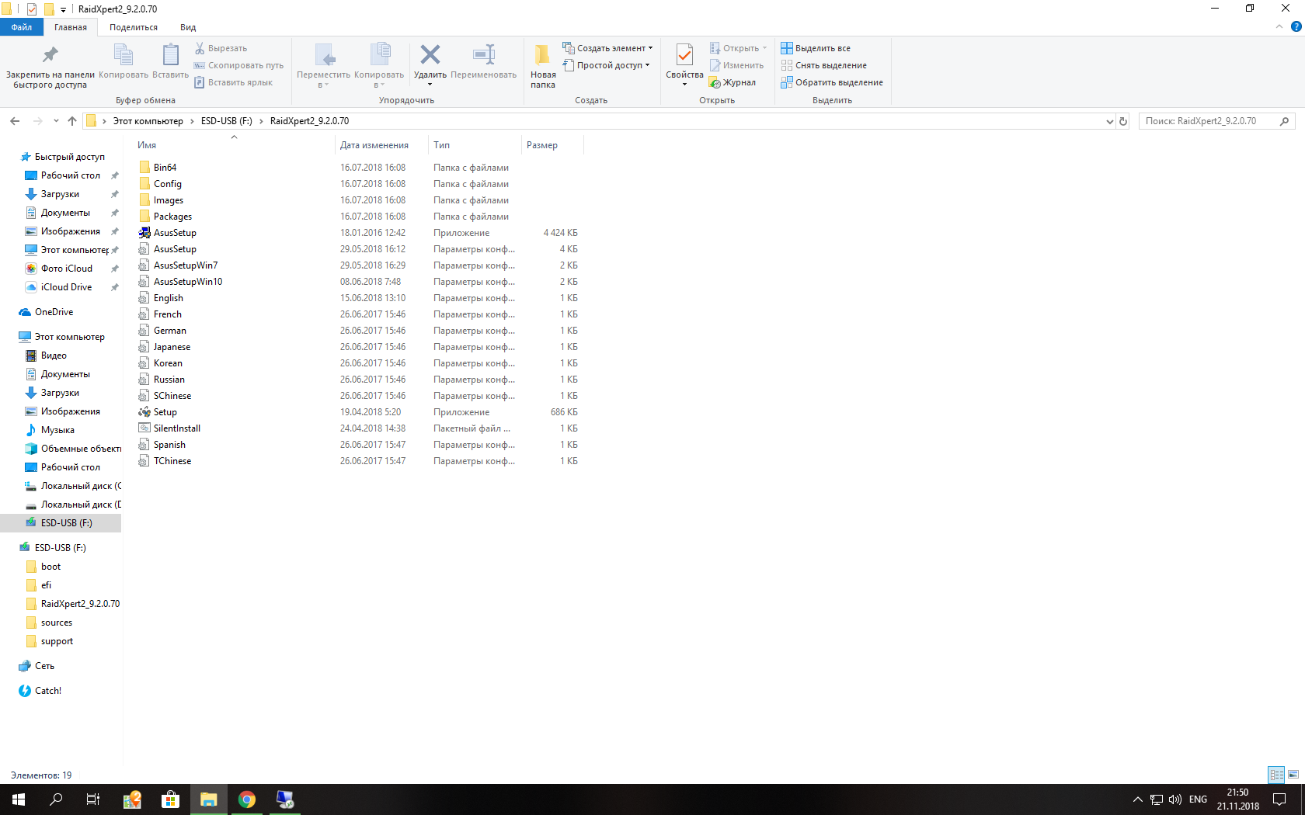The height and width of the screenshot is (815, 1305).
Task: Select OneDrive in the navigation pane
Action: pyautogui.click(x=54, y=312)
